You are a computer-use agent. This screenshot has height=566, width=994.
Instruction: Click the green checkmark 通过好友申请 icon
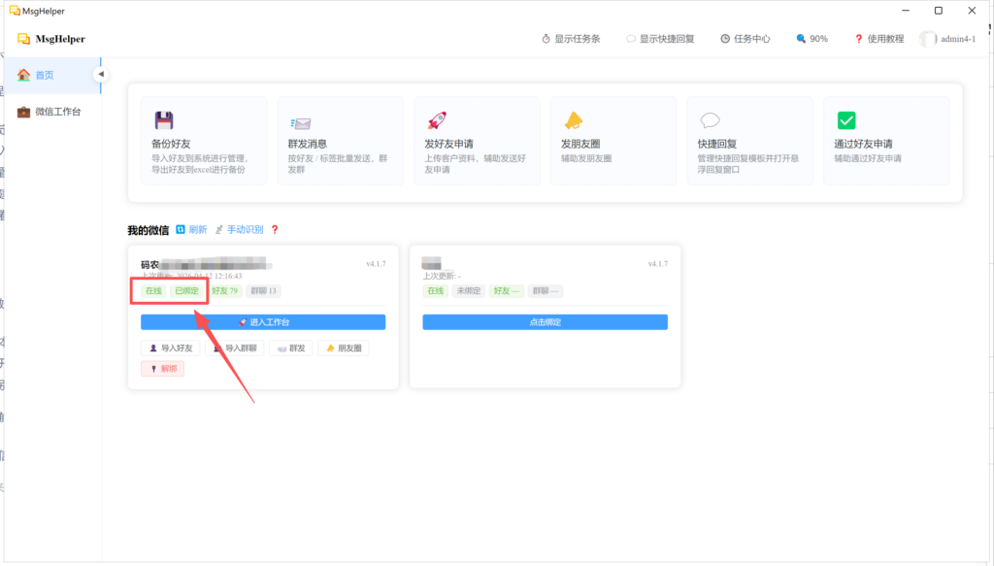click(x=846, y=120)
